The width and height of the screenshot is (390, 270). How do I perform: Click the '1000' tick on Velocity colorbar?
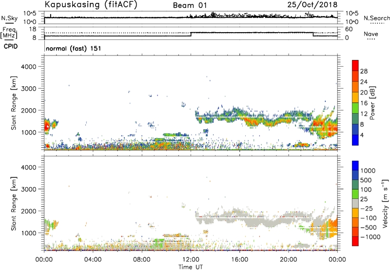click(368, 171)
